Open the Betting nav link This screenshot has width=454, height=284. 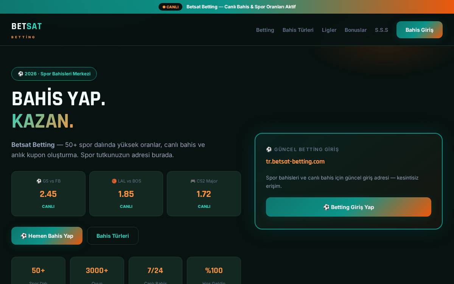(x=265, y=30)
